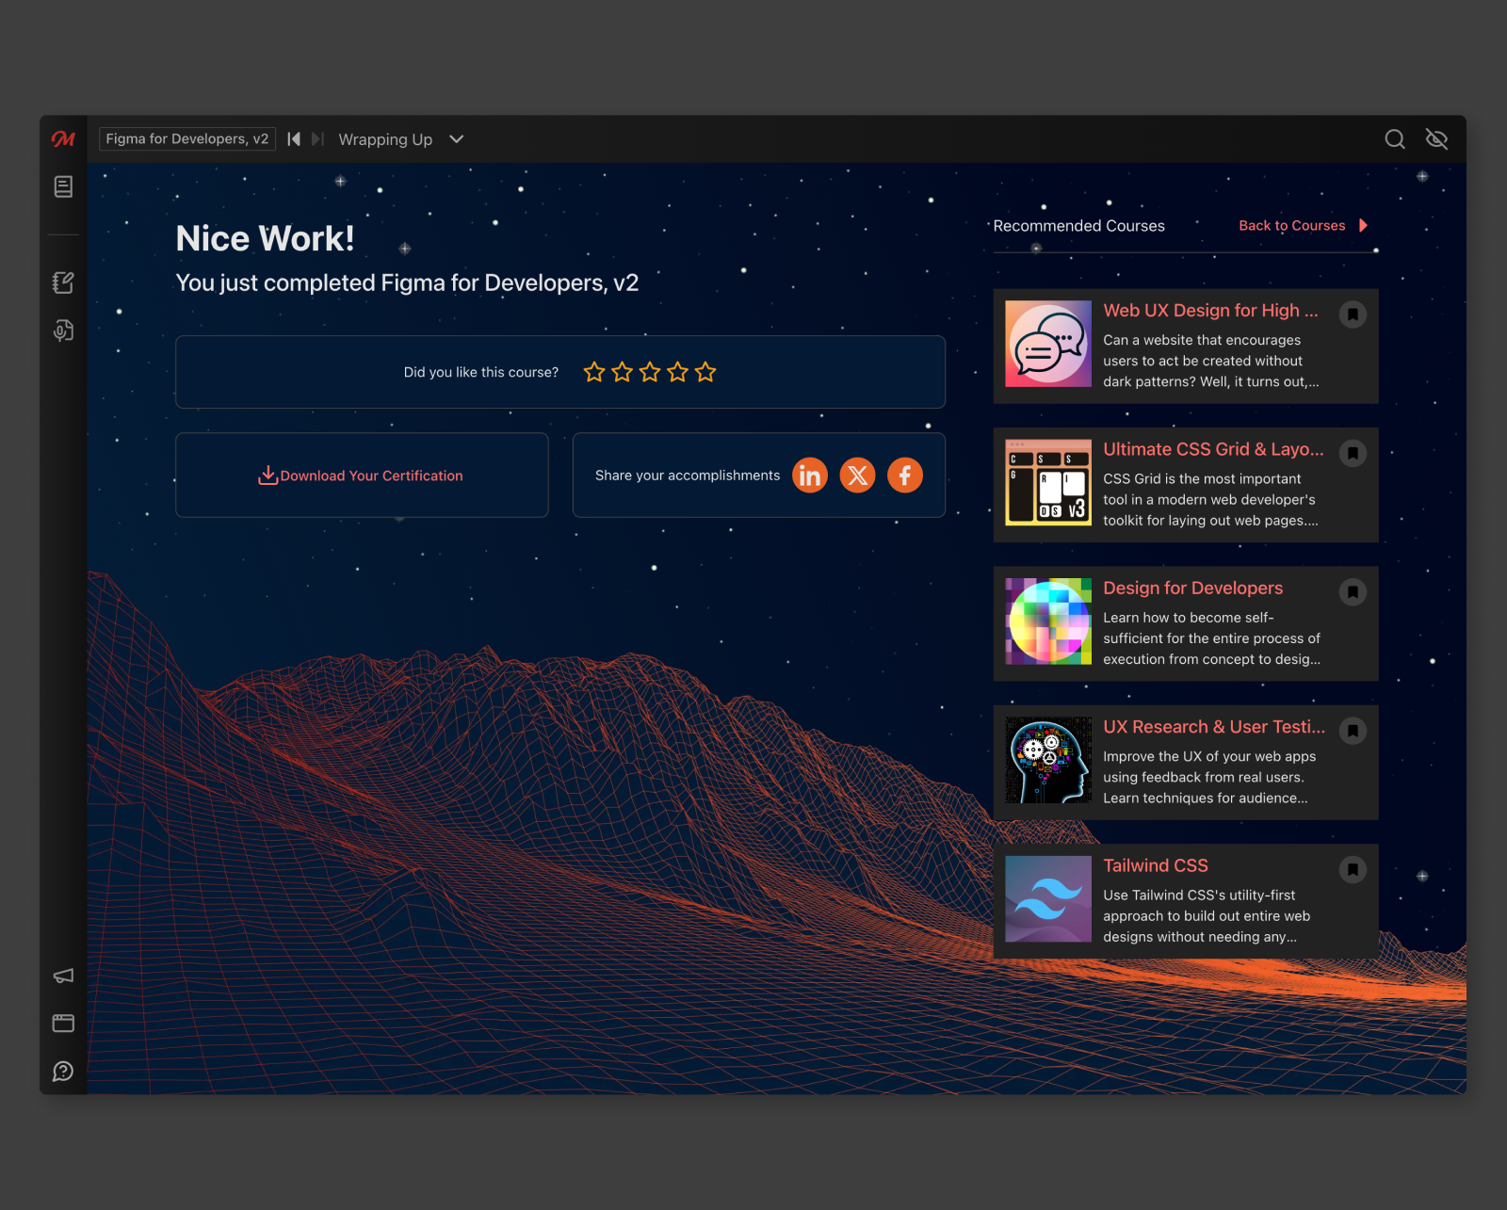The width and height of the screenshot is (1507, 1210).
Task: Bookmark the Design for Developers course
Action: click(x=1353, y=592)
